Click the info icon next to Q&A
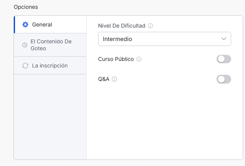 (114, 79)
